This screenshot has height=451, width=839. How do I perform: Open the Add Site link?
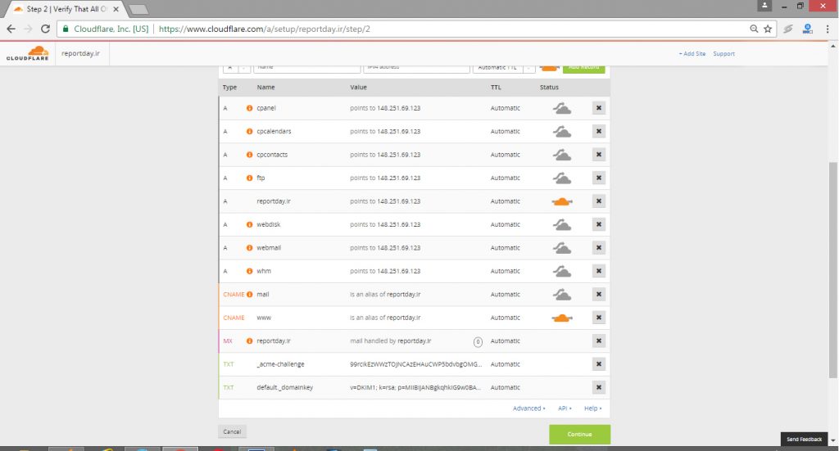[692, 53]
